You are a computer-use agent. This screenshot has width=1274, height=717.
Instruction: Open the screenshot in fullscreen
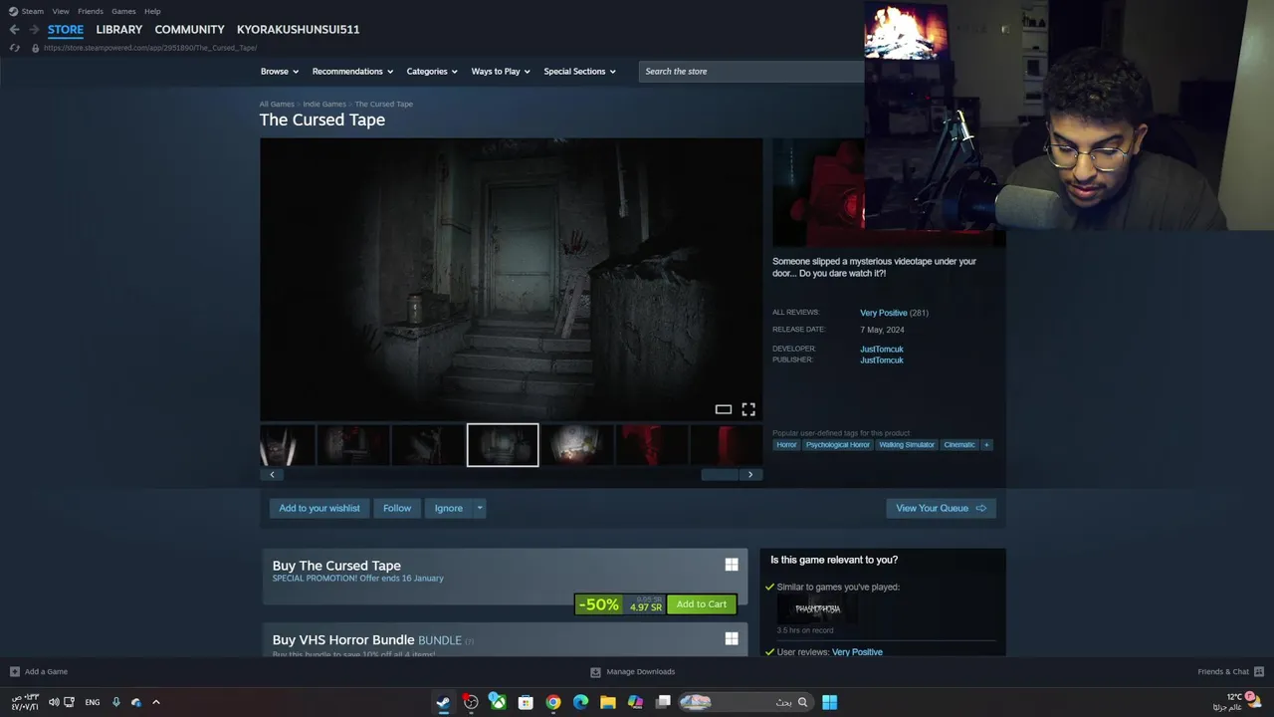748,409
